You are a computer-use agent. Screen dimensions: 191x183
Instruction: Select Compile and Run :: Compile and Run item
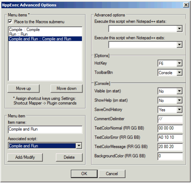coord(45,39)
